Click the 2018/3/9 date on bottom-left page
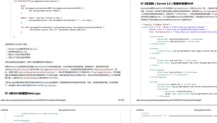This screenshot has height=123, width=217. coord(4,110)
